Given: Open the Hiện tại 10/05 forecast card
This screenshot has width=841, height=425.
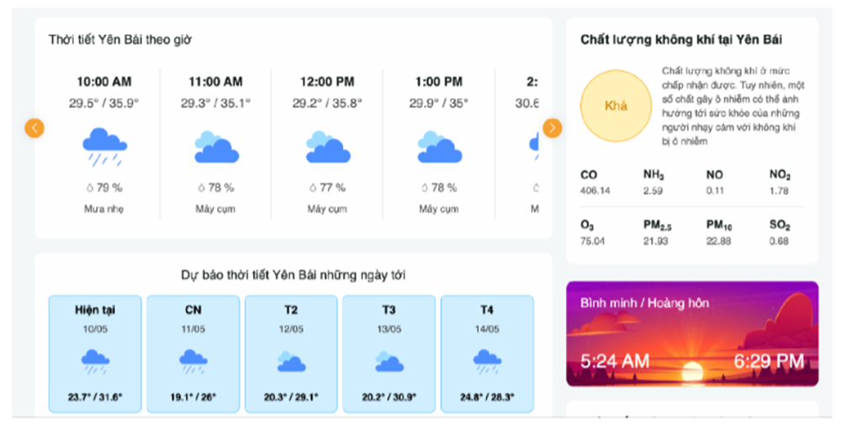Looking at the screenshot, I should coord(95,353).
